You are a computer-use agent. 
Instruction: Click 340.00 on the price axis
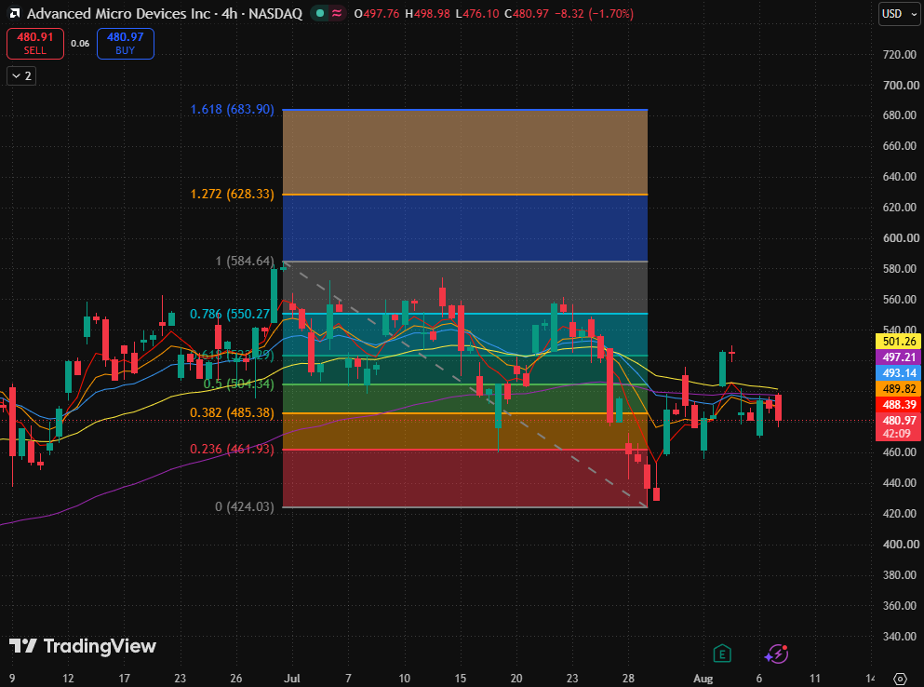(900, 637)
